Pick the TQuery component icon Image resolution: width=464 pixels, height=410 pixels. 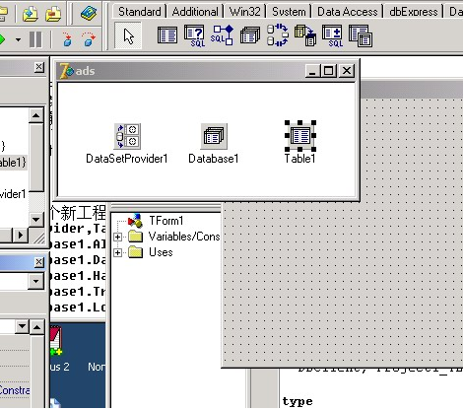[195, 35]
